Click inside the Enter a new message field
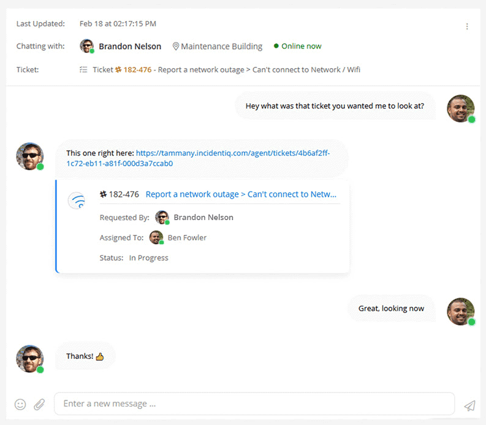 point(254,404)
